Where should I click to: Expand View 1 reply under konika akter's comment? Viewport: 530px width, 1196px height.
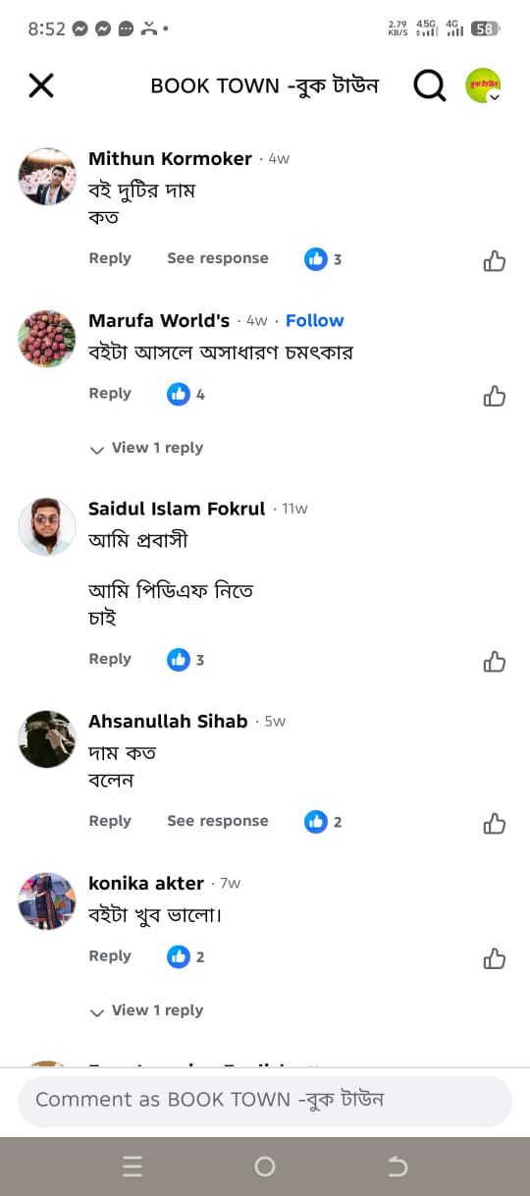(x=146, y=1010)
